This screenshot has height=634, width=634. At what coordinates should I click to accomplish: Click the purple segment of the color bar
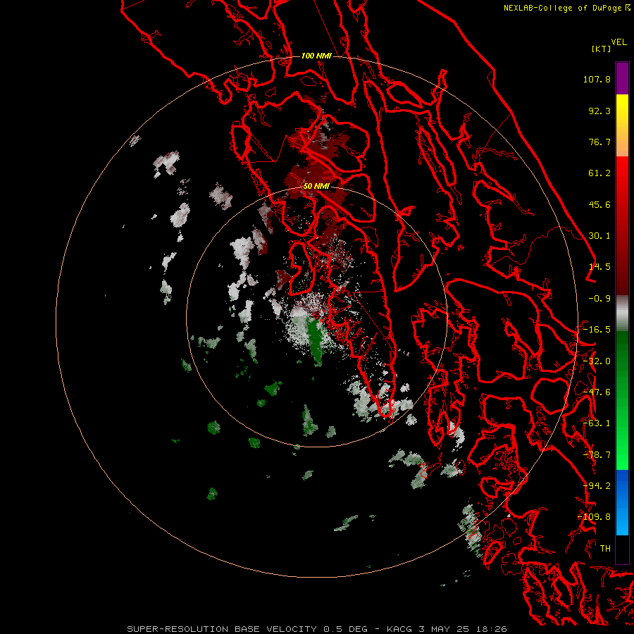pyautogui.click(x=622, y=78)
